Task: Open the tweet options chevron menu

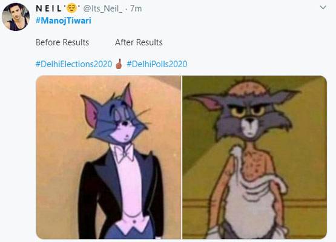Action: click(x=323, y=8)
